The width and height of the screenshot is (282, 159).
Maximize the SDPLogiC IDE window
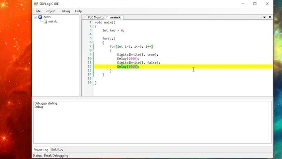(x=255, y=4)
